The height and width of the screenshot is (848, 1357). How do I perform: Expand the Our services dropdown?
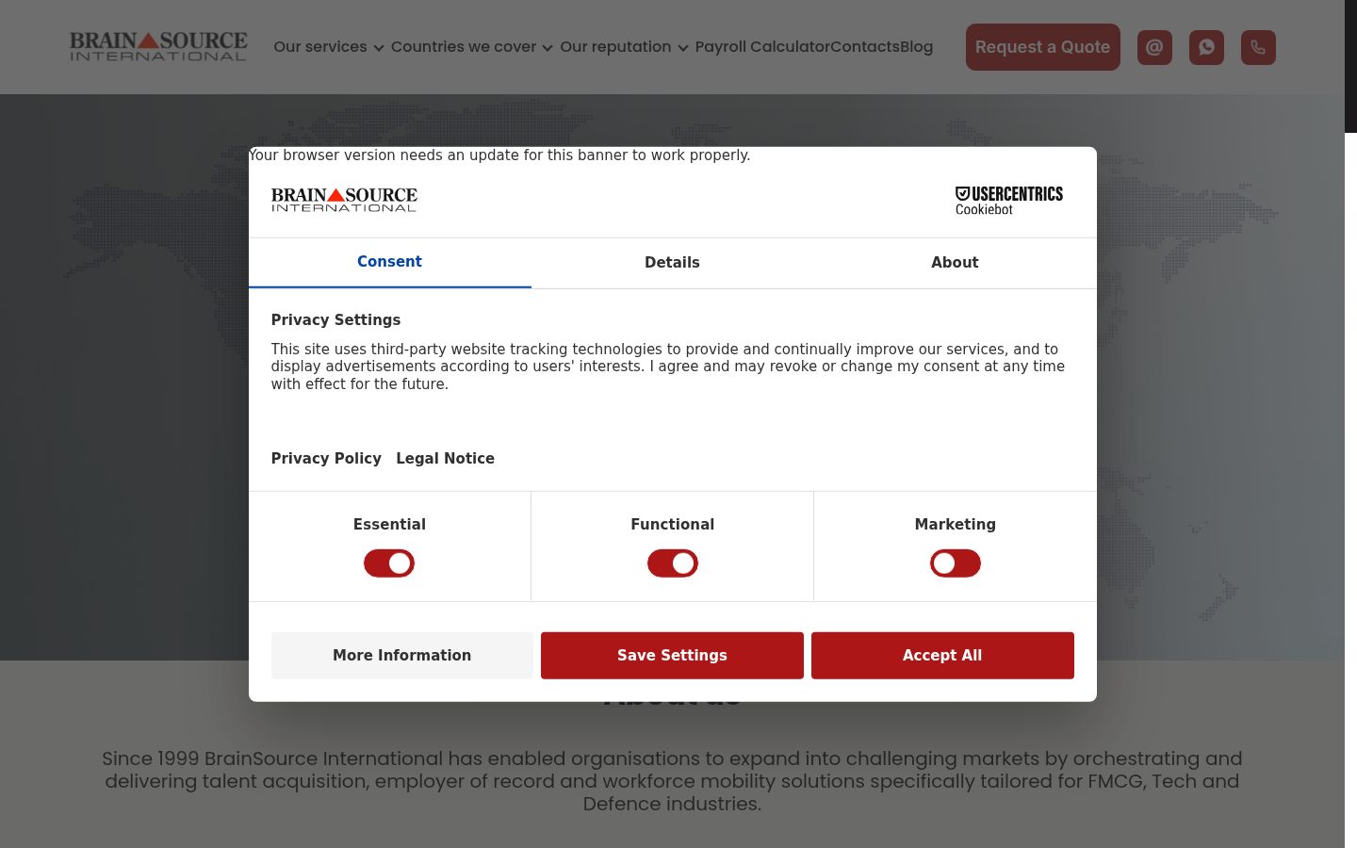(x=328, y=47)
